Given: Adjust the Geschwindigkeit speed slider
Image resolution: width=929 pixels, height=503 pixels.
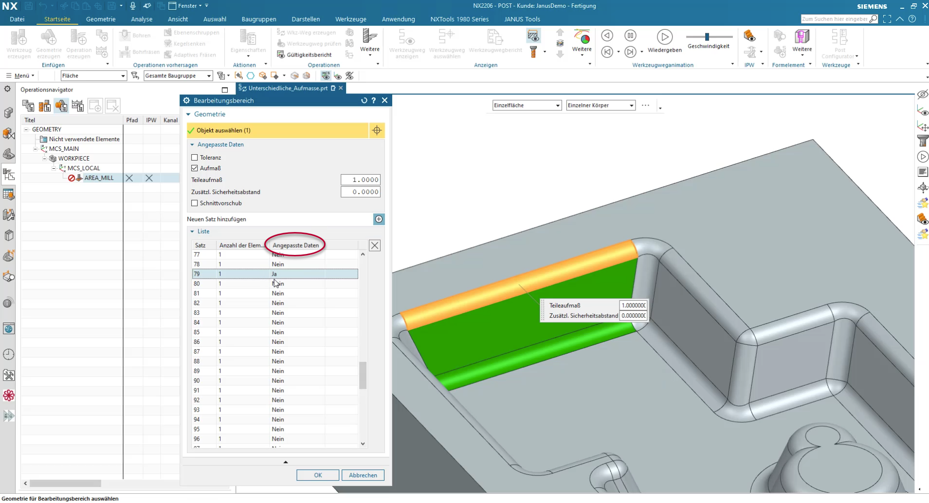Looking at the screenshot, I should pyautogui.click(x=707, y=36).
